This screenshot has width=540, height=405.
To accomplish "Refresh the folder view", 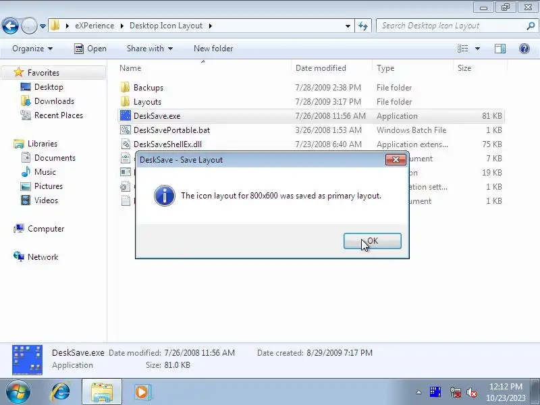I will tap(363, 26).
